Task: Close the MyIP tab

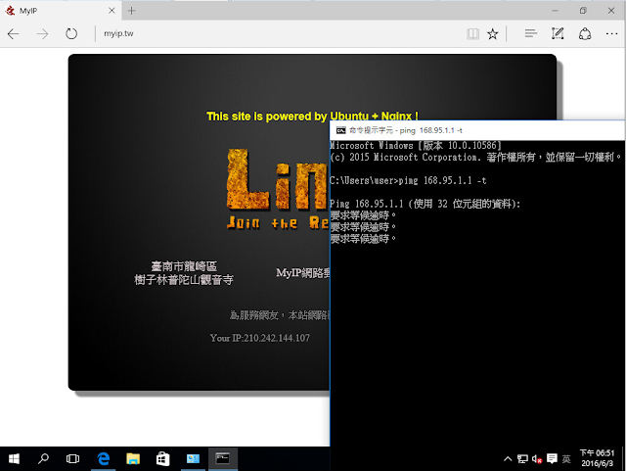Action: (112, 11)
